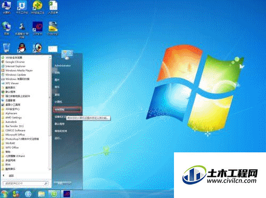
Task: Launch XPS Viewer from programs list
Action: point(12,83)
